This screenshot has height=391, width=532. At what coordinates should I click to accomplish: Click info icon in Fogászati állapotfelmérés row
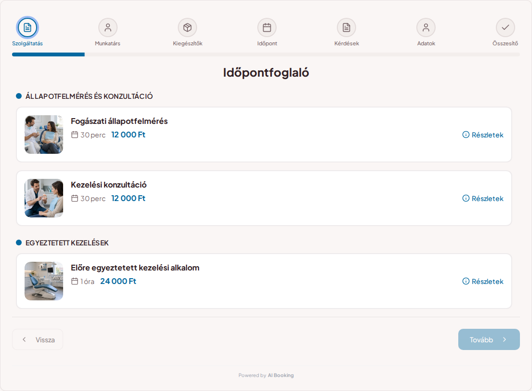[x=466, y=135]
